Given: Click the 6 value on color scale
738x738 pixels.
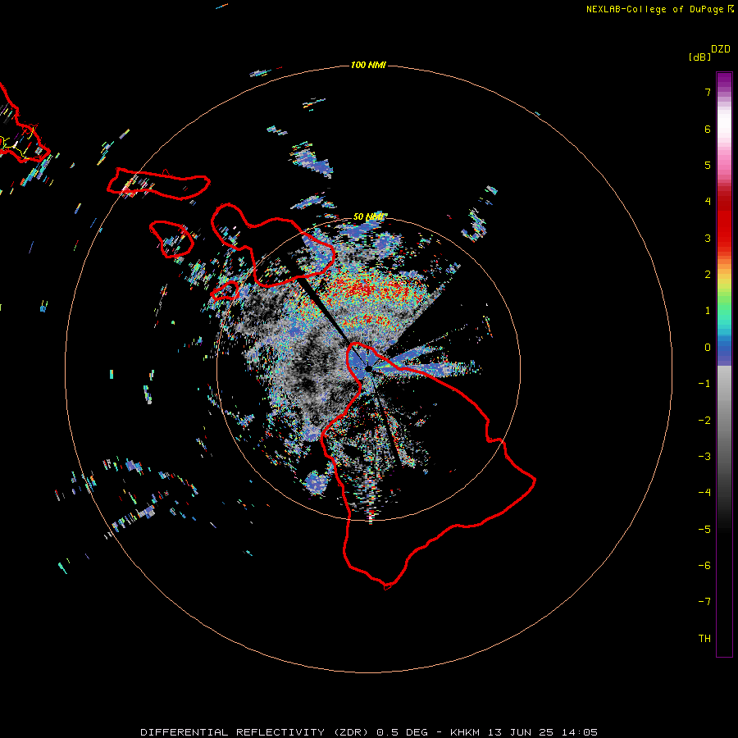Looking at the screenshot, I should 708,129.
